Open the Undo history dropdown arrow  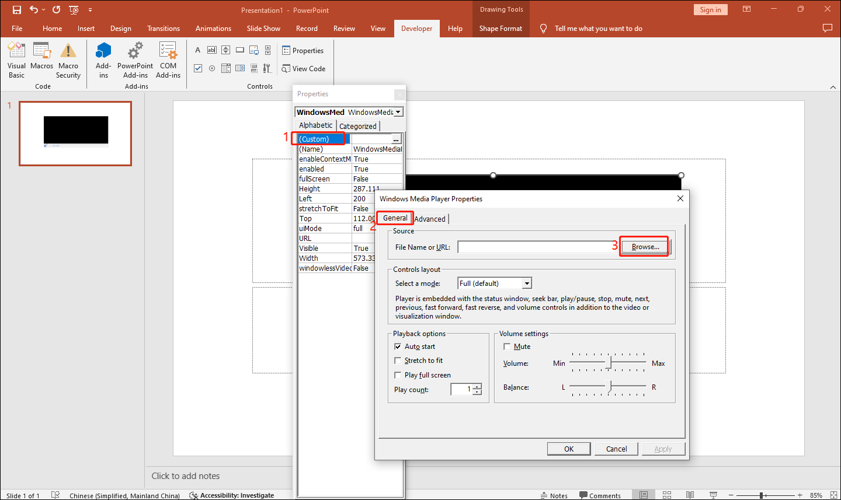(44, 10)
